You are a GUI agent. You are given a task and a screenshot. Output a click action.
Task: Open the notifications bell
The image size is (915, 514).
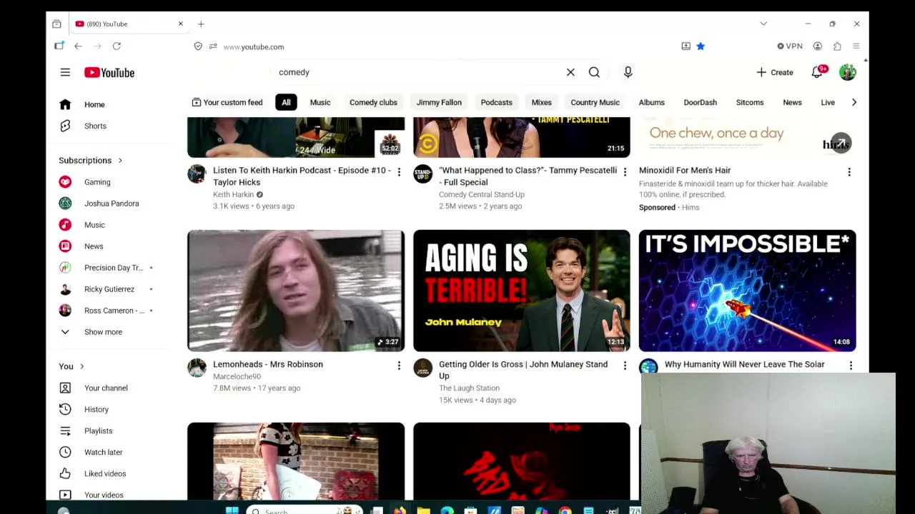coord(817,72)
